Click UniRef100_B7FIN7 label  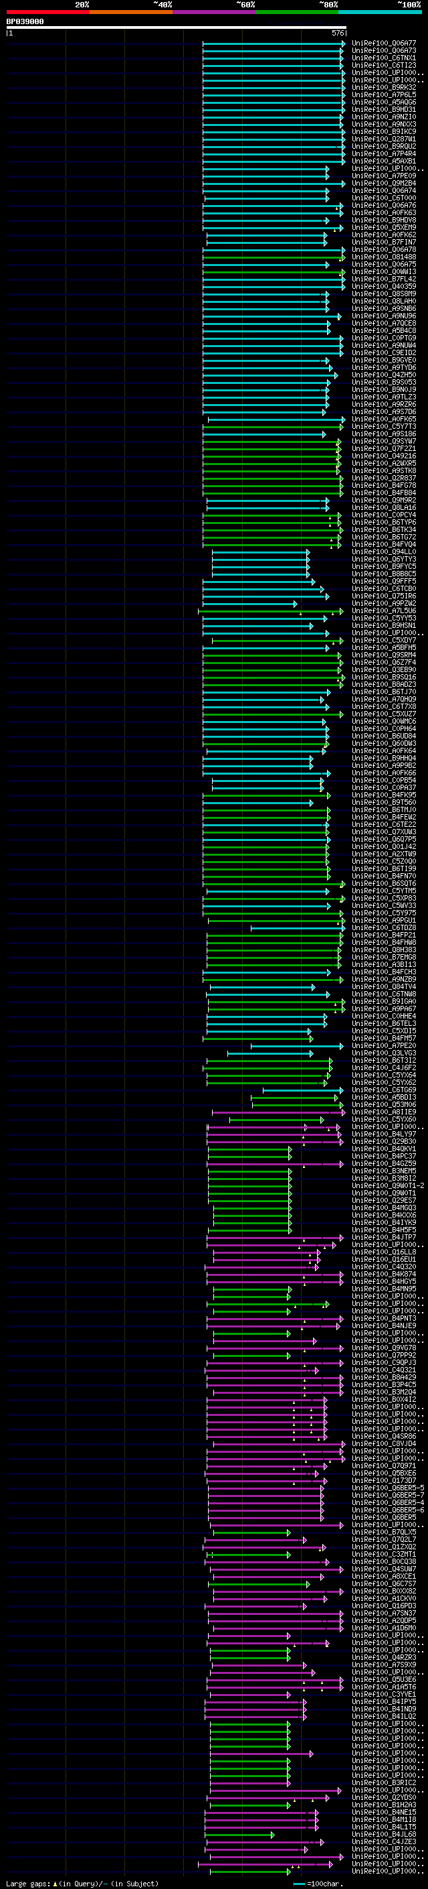384,242
